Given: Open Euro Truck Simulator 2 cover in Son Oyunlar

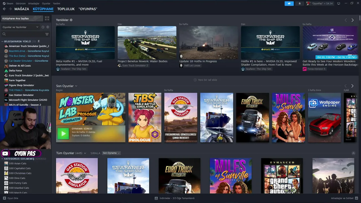Looking at the screenshot, I should pyautogui.click(x=252, y=118).
